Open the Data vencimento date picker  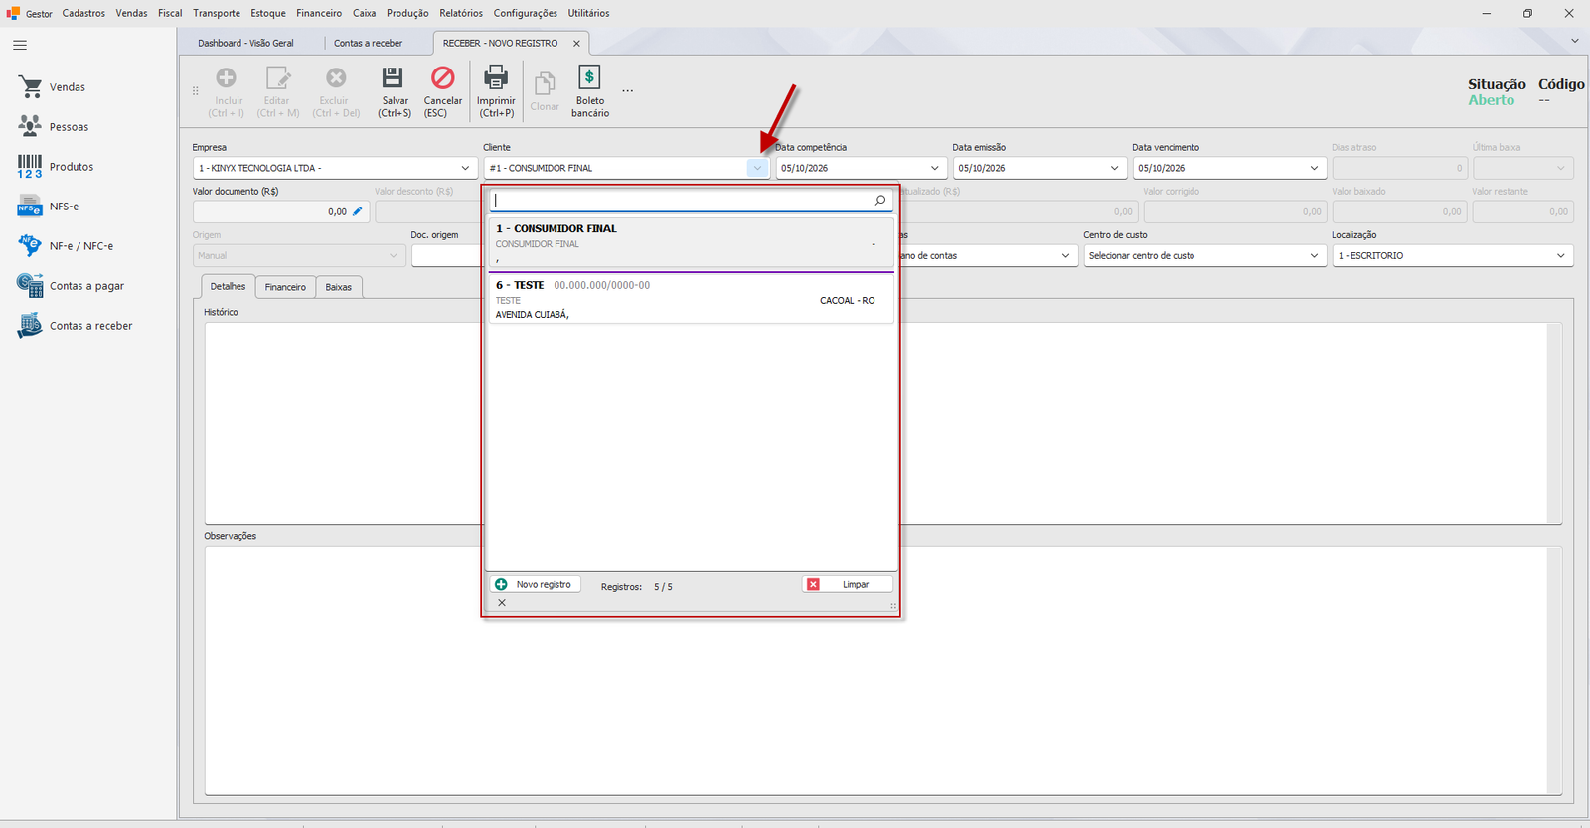(1314, 168)
